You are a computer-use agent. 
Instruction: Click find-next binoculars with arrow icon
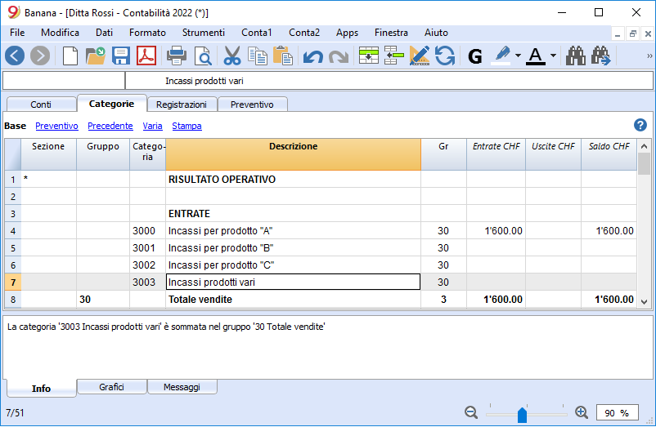(x=601, y=56)
